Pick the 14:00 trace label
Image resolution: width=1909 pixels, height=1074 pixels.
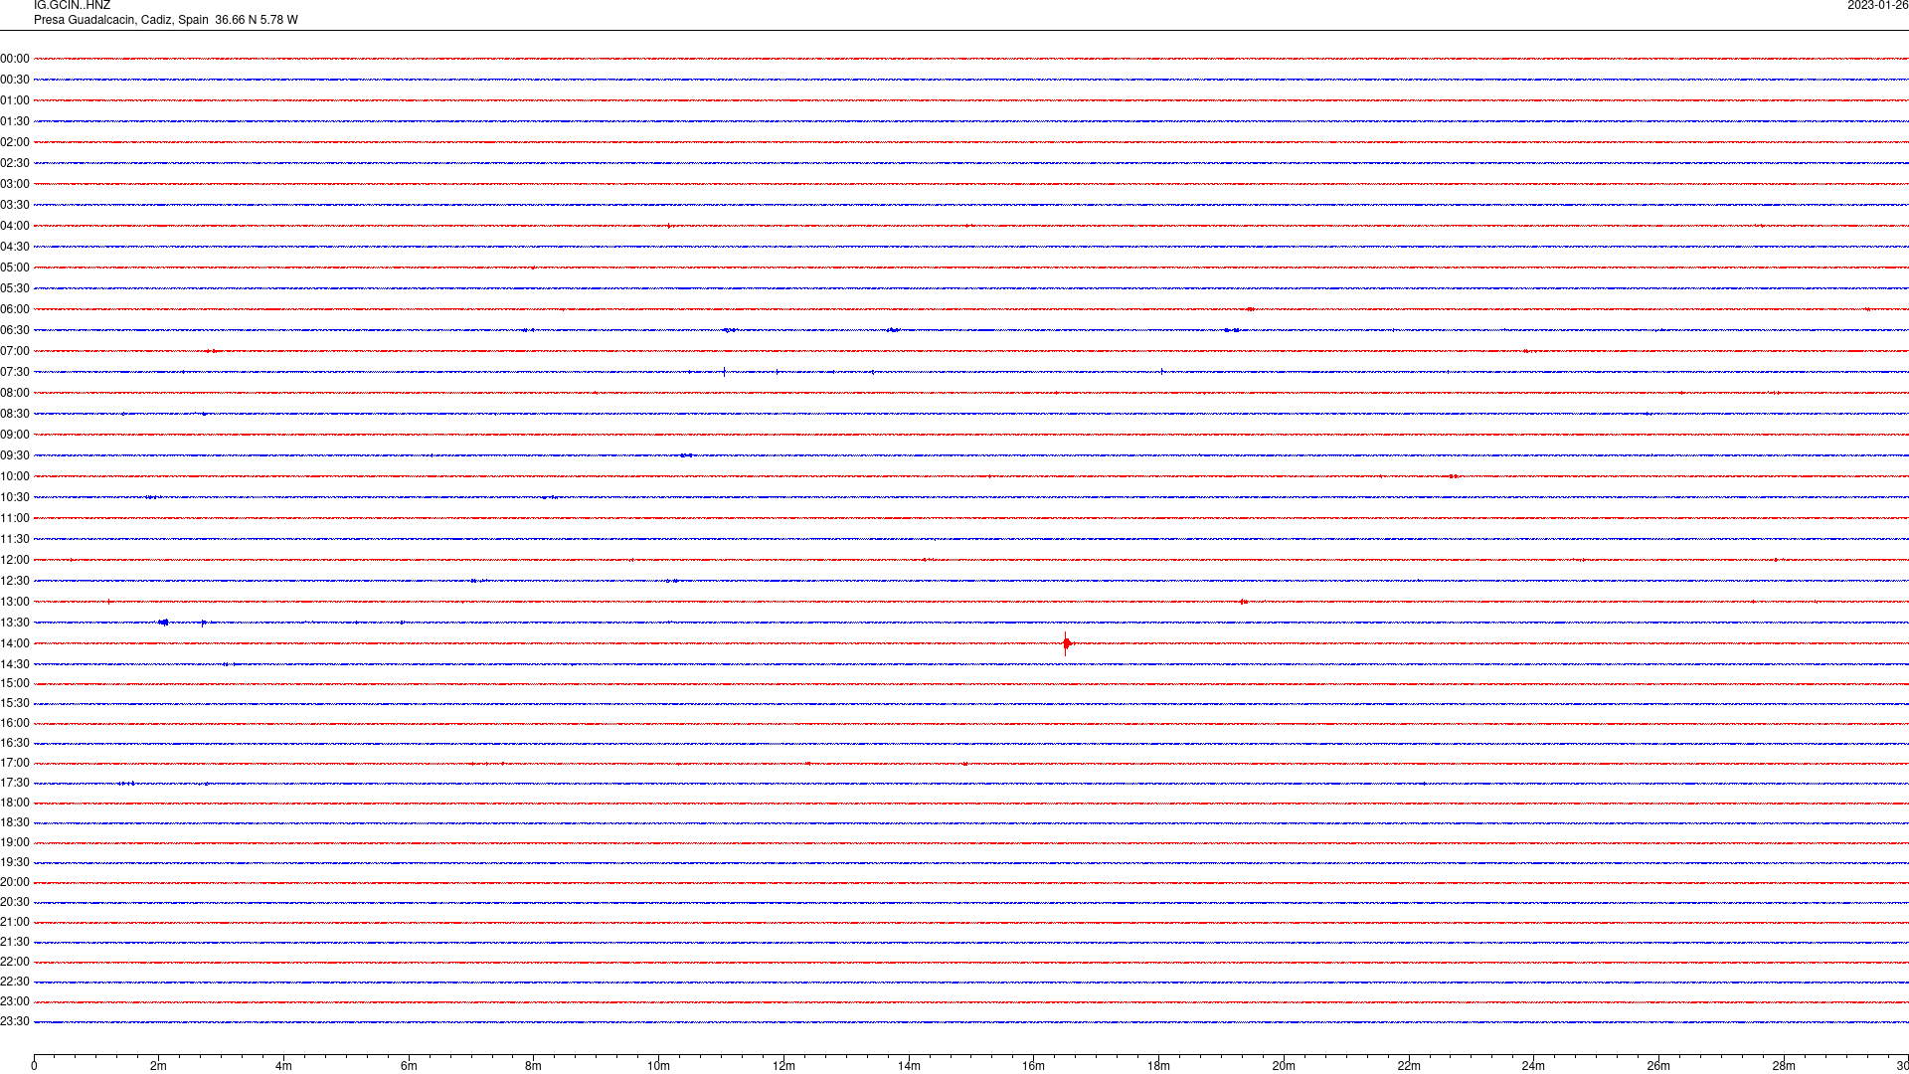click(15, 643)
